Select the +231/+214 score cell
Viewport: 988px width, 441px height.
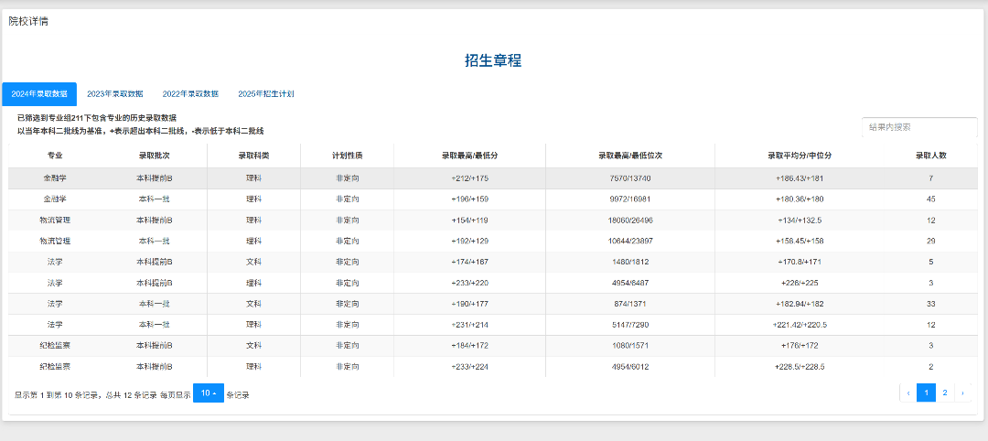[x=470, y=325]
